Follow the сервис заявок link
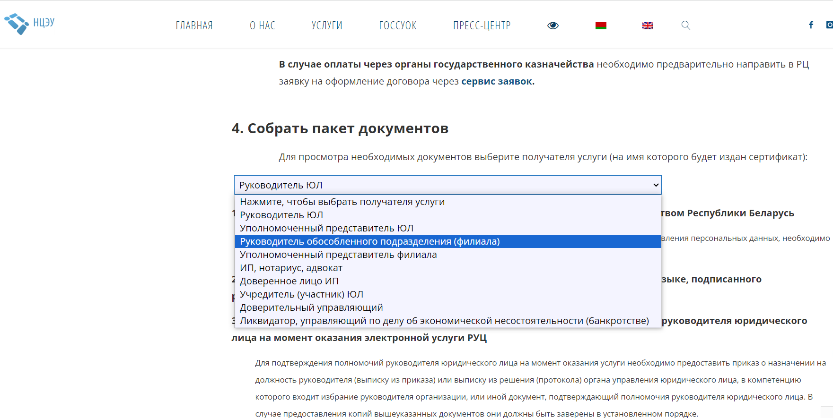The height and width of the screenshot is (418, 833). point(497,81)
